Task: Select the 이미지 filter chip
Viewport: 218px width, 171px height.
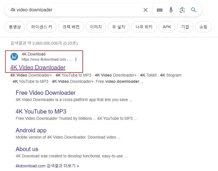Action: click(96, 27)
